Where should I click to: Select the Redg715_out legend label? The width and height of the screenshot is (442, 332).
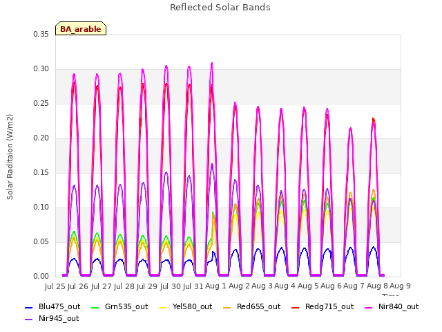pos(329,306)
